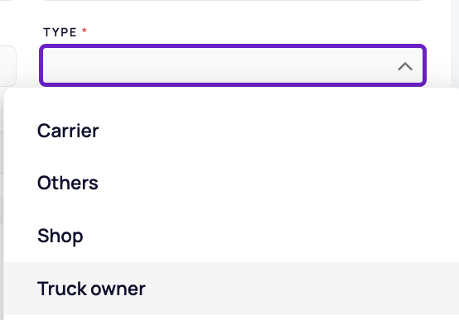Click inside the purple-outlined Type field

[x=233, y=65]
